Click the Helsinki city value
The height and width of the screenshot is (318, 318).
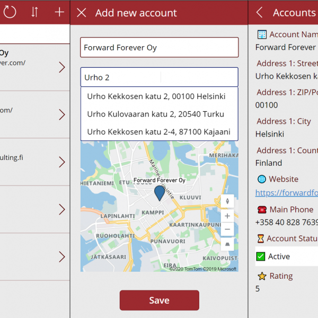270,134
